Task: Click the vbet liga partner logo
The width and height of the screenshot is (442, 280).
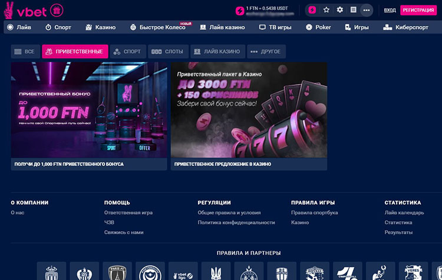Action: (183, 272)
